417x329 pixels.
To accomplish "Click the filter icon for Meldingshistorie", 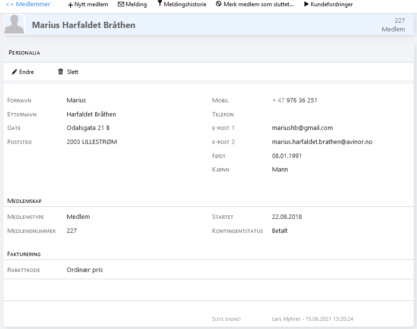I will point(160,4).
